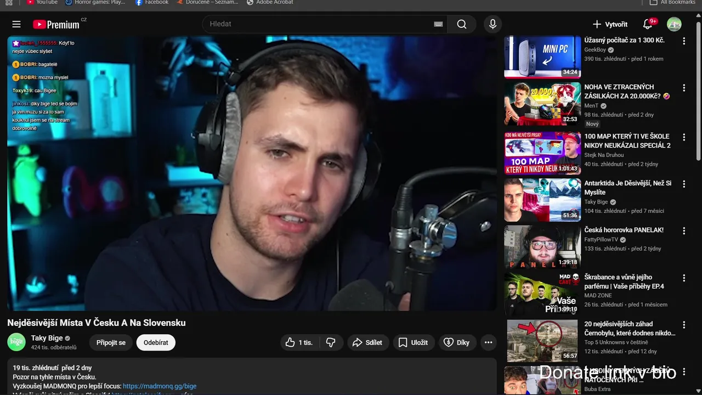Open the Facebook bookmark
702x395 pixels.
point(152,2)
